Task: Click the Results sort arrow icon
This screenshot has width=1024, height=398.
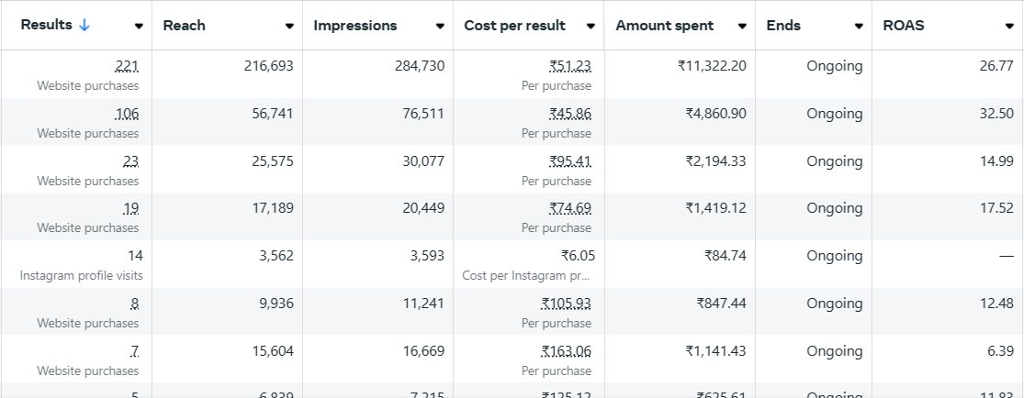Action: (x=84, y=26)
